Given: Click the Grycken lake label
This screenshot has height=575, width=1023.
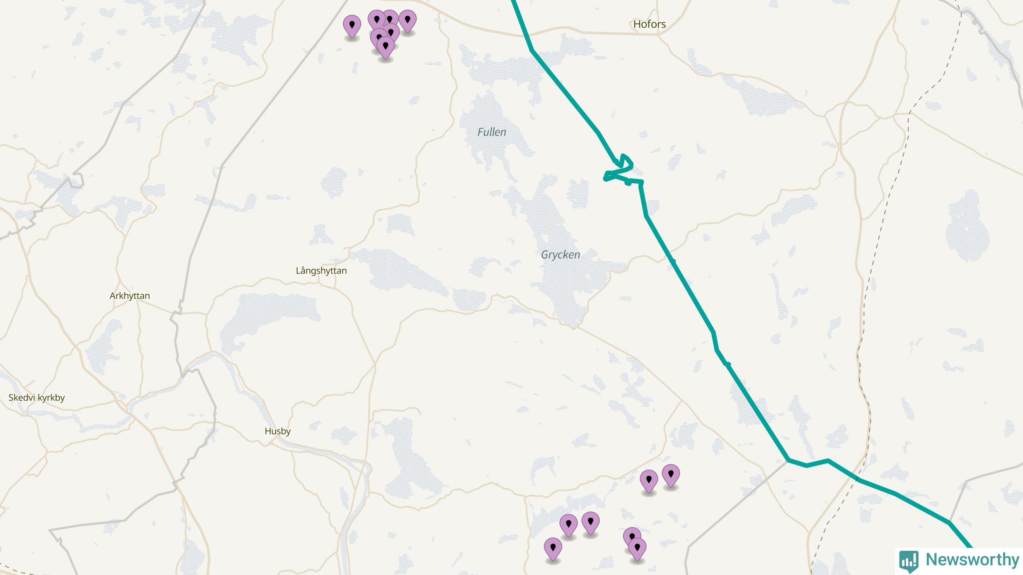Looking at the screenshot, I should pyautogui.click(x=560, y=254).
